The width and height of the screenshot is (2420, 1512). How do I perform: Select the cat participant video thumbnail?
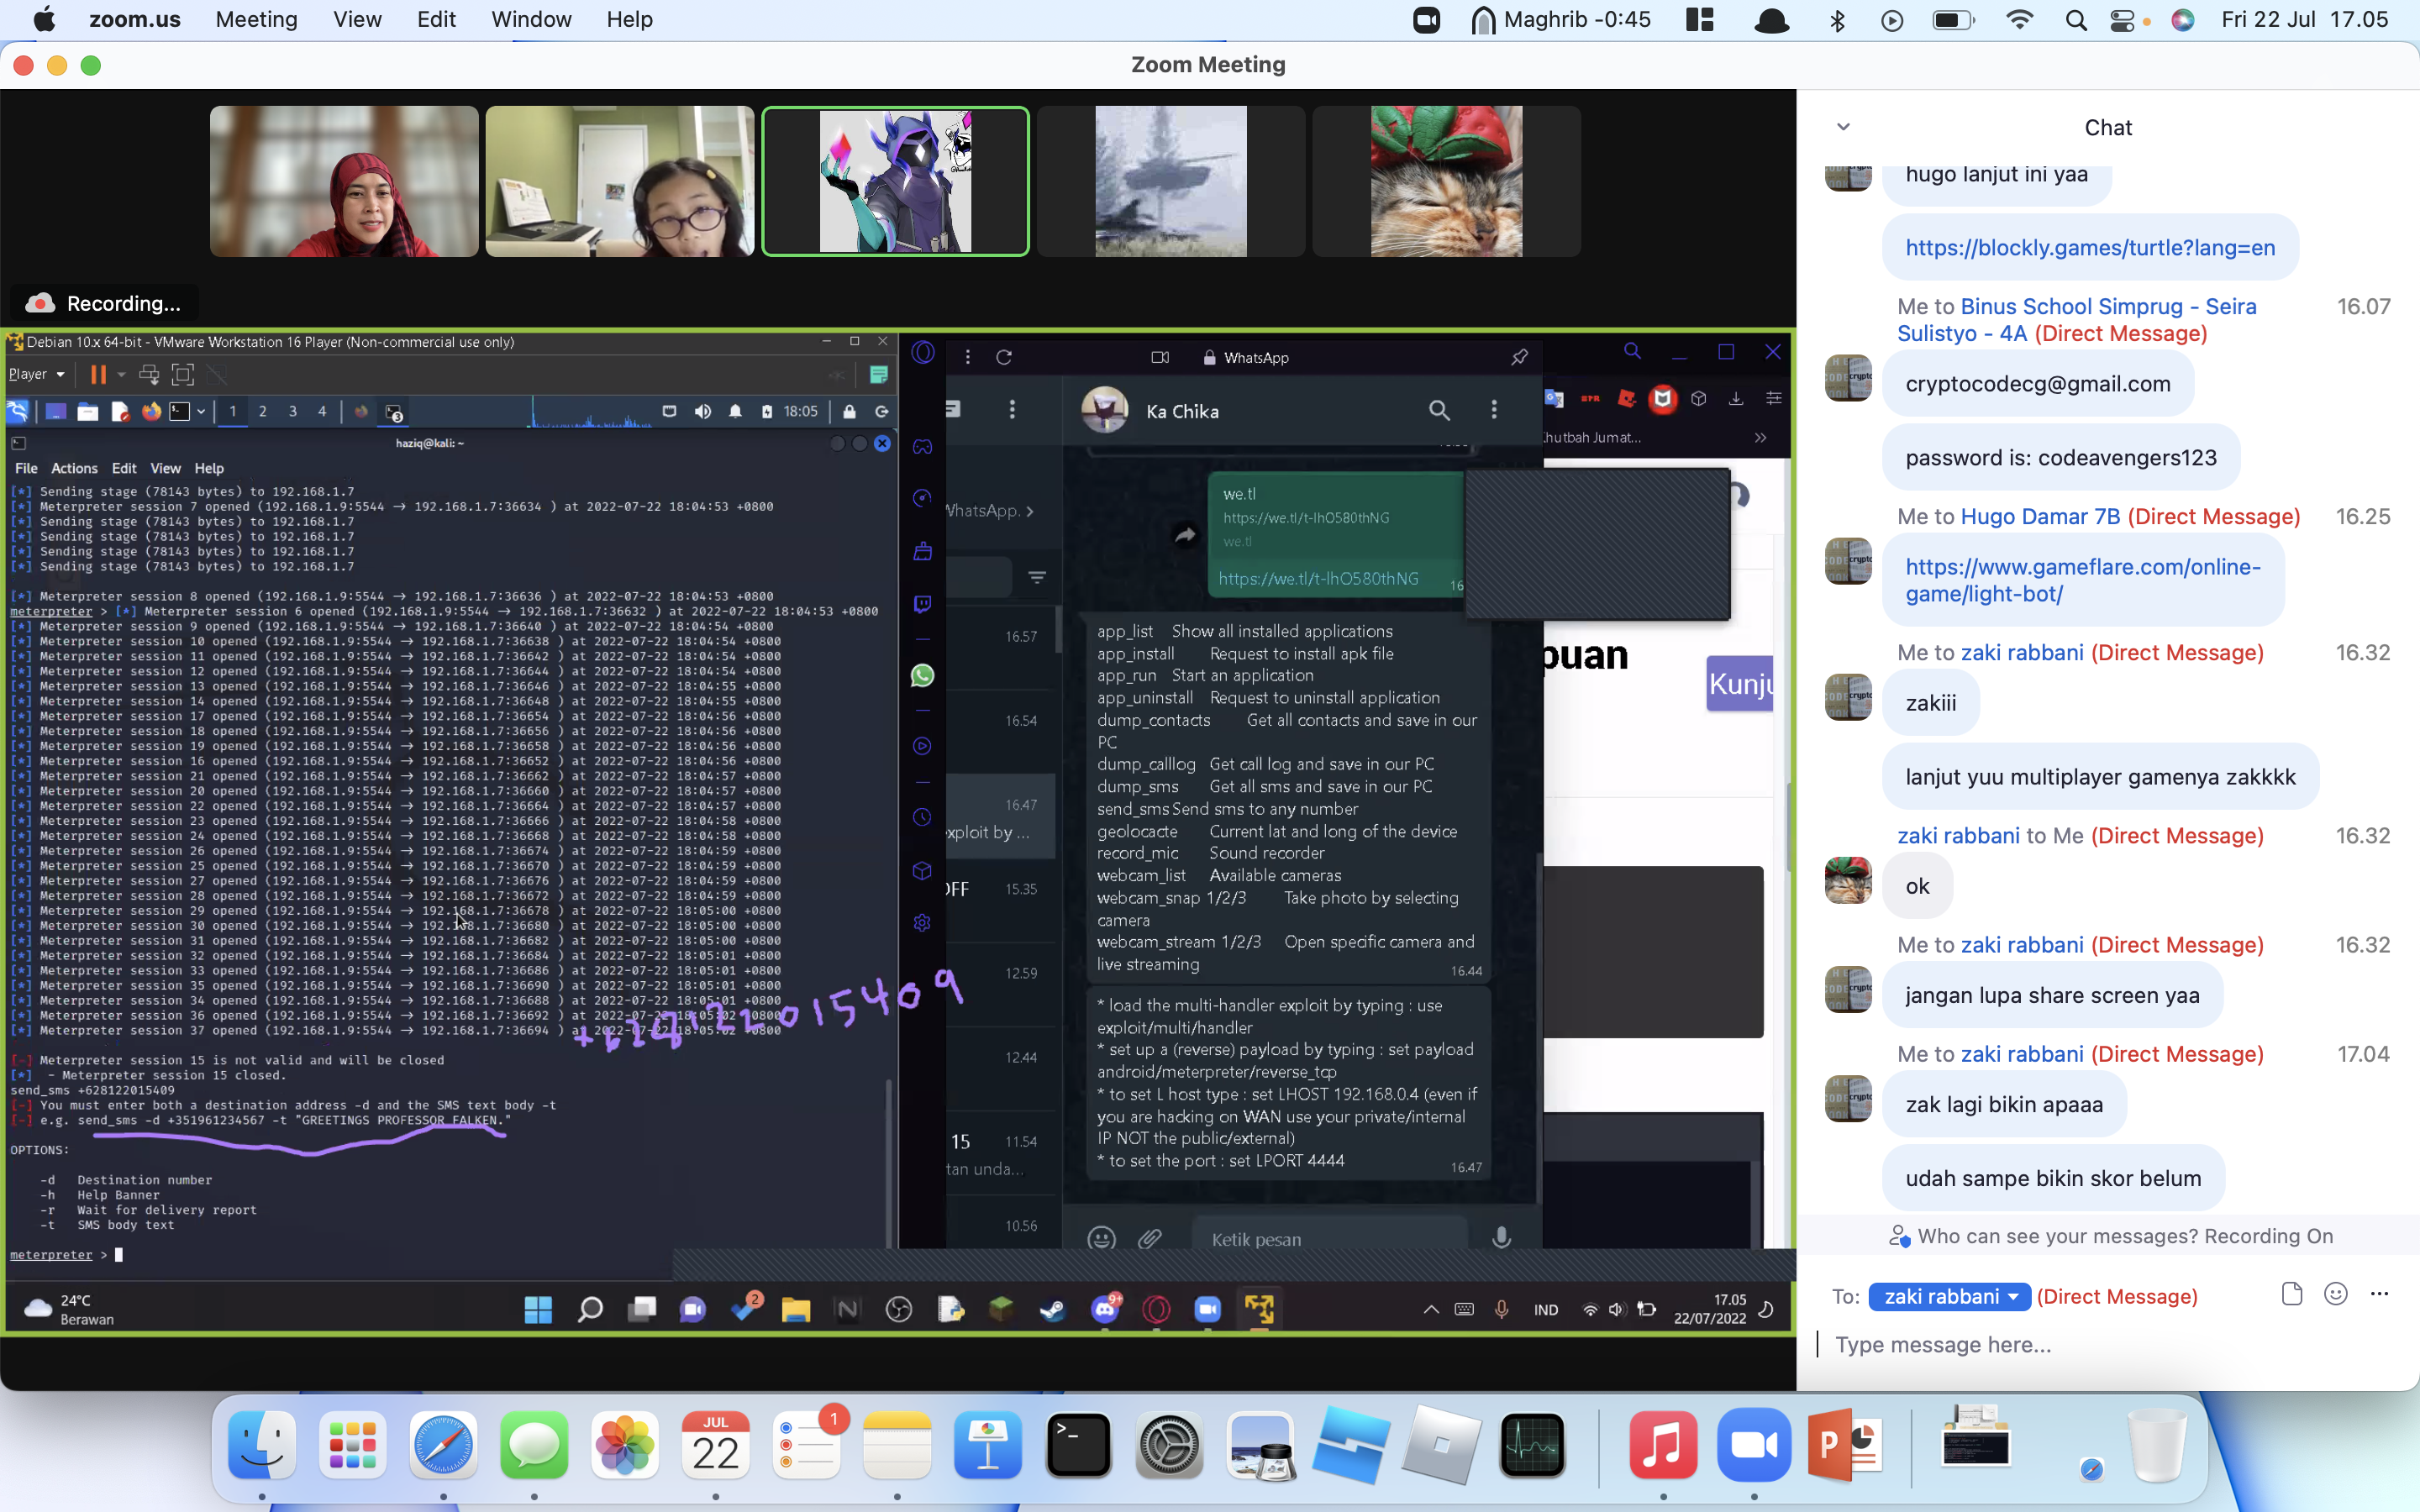point(1446,181)
